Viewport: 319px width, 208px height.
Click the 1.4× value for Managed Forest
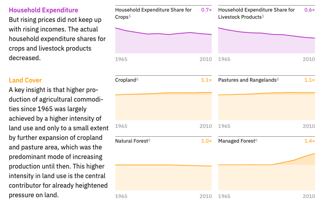coord(309,141)
